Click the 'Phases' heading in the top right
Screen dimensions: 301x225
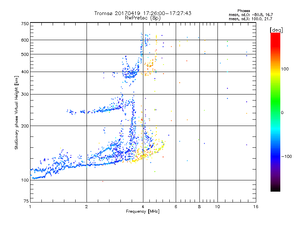tap(243, 11)
